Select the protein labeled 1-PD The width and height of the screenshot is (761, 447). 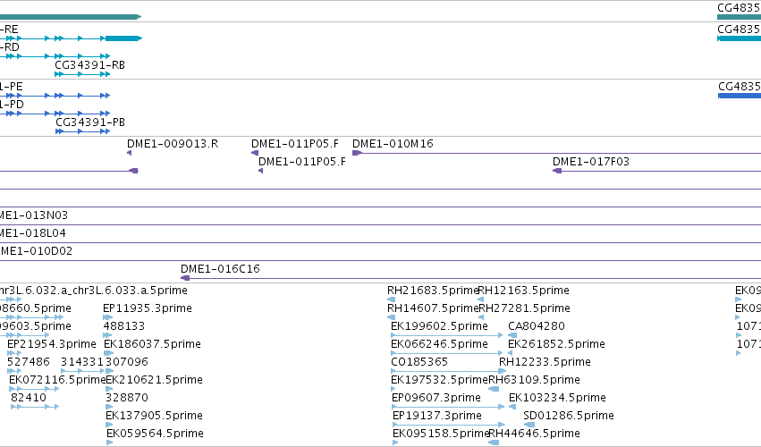tap(55, 114)
